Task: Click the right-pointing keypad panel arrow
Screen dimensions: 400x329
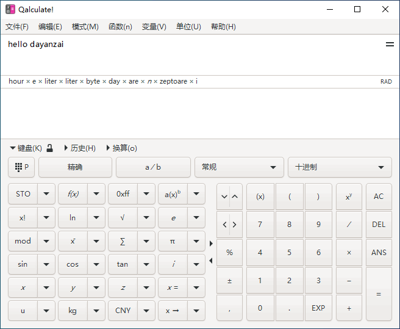Action: (x=211, y=244)
